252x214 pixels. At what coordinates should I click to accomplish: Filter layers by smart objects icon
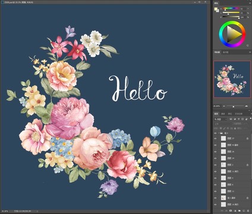(247, 119)
